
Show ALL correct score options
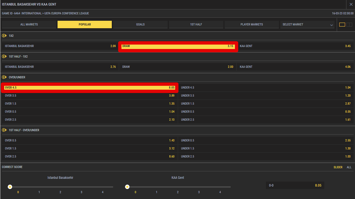click(349, 167)
